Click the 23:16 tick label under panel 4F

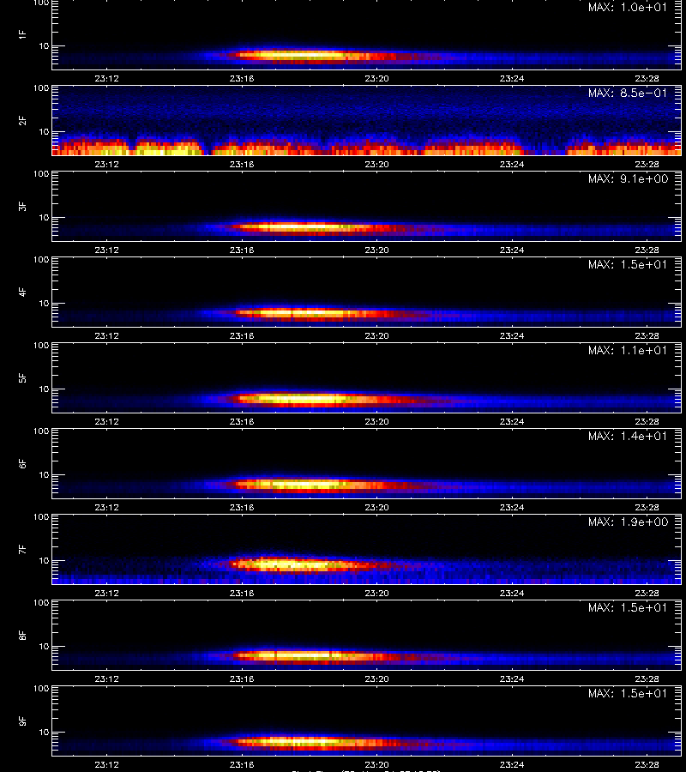pos(242,335)
